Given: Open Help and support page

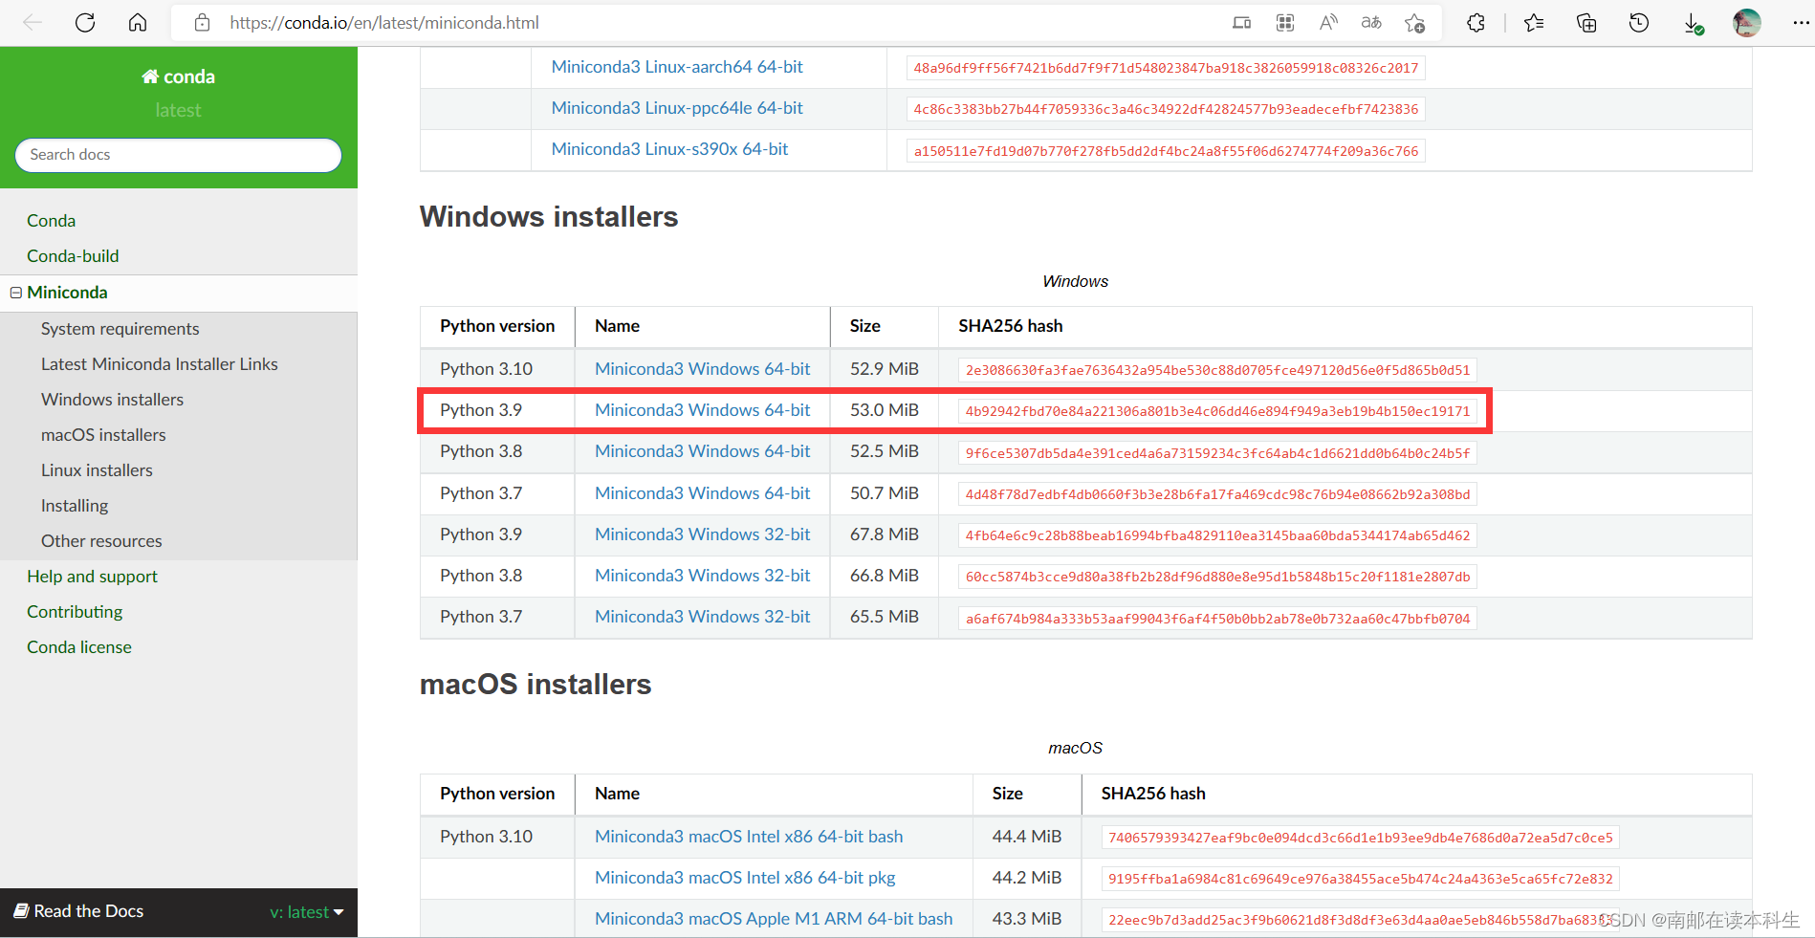Looking at the screenshot, I should (92, 577).
